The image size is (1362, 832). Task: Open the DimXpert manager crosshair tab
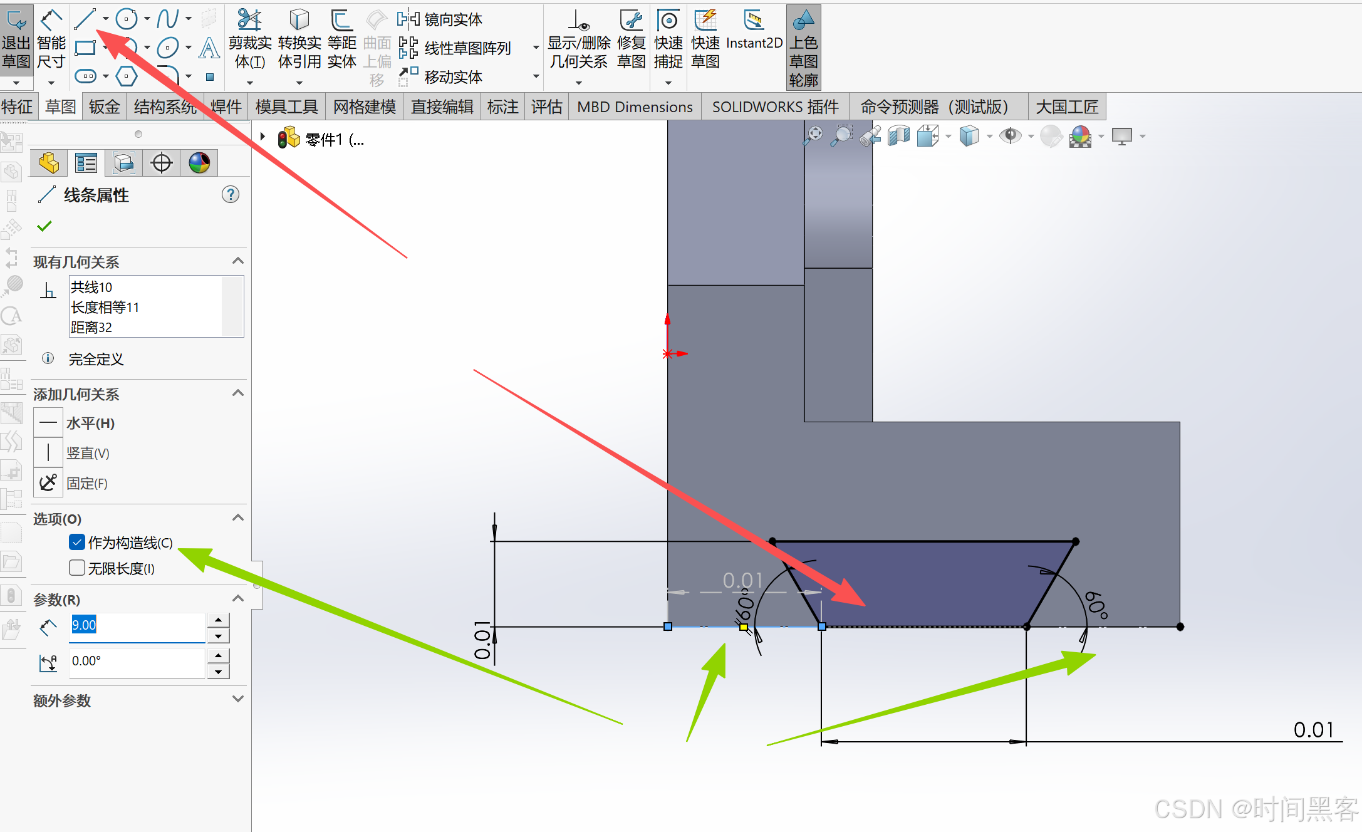pos(162,163)
